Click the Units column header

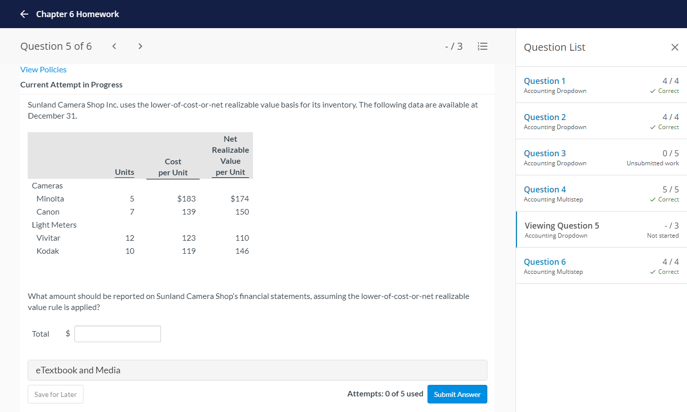pos(124,172)
